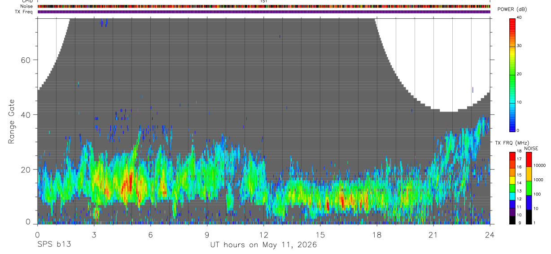Select the 1000 label in the noise legend
The image size is (551, 254).
click(x=538, y=180)
